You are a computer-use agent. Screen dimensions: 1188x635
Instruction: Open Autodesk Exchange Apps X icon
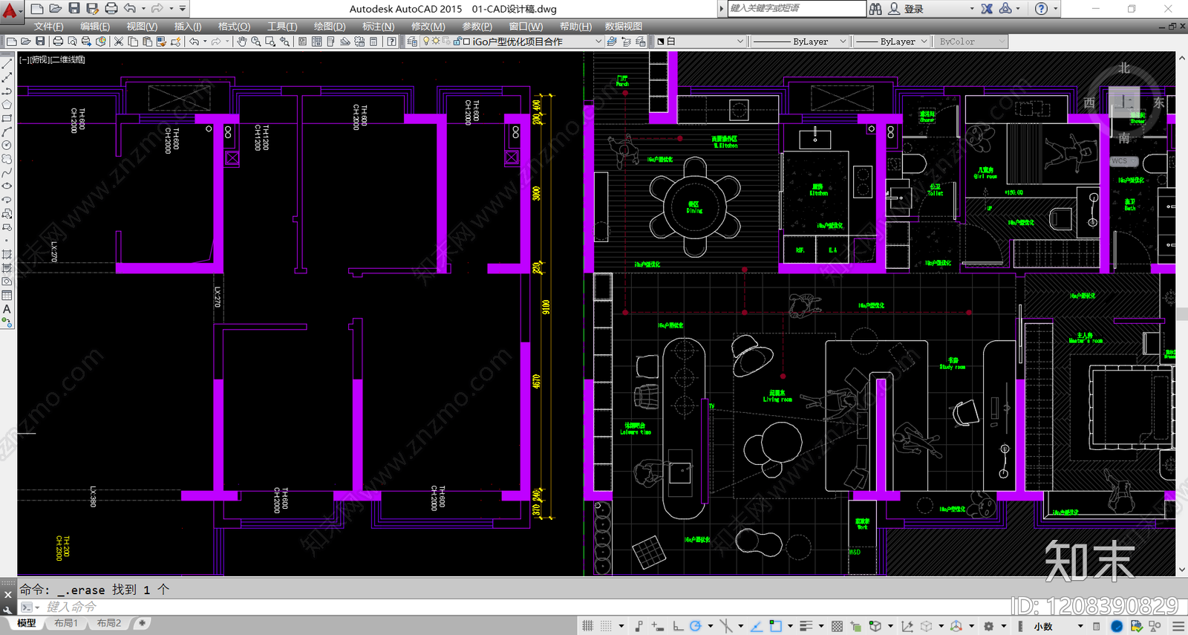(987, 9)
